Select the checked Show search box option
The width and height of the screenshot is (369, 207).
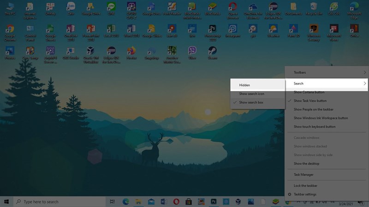pos(258,102)
